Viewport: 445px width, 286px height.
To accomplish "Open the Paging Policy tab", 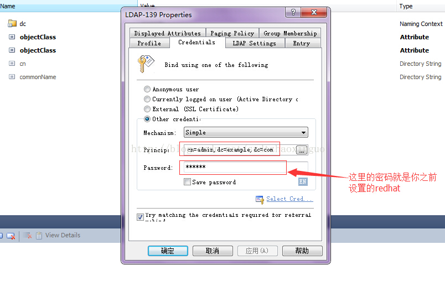I will [232, 33].
